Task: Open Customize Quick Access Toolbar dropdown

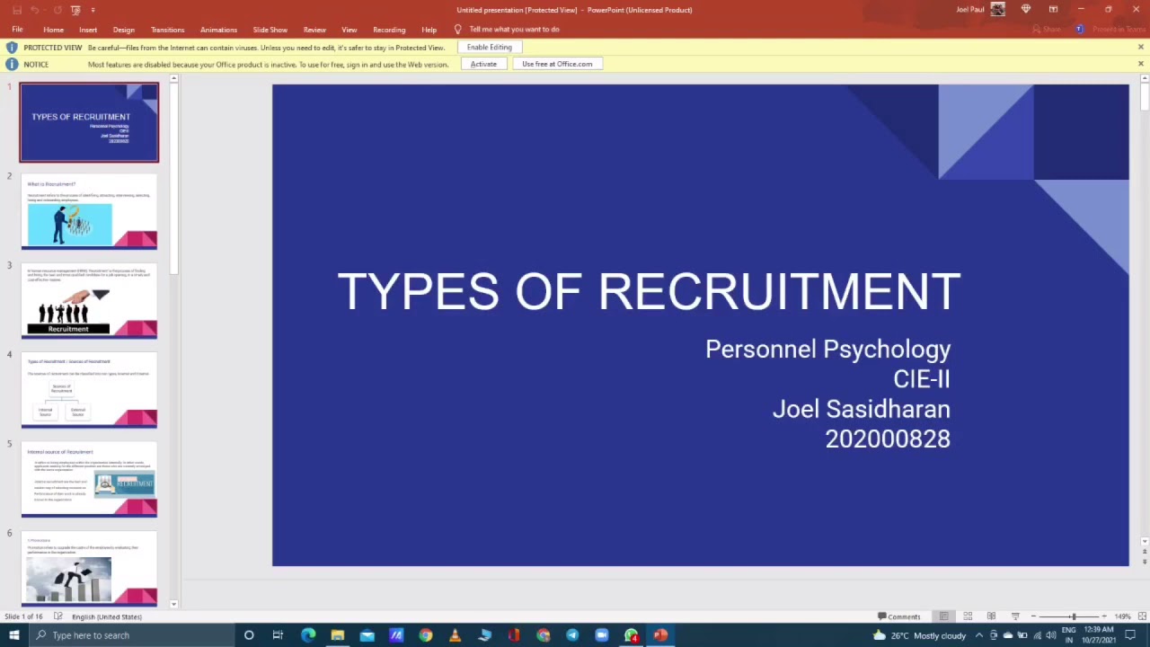Action: click(x=93, y=10)
